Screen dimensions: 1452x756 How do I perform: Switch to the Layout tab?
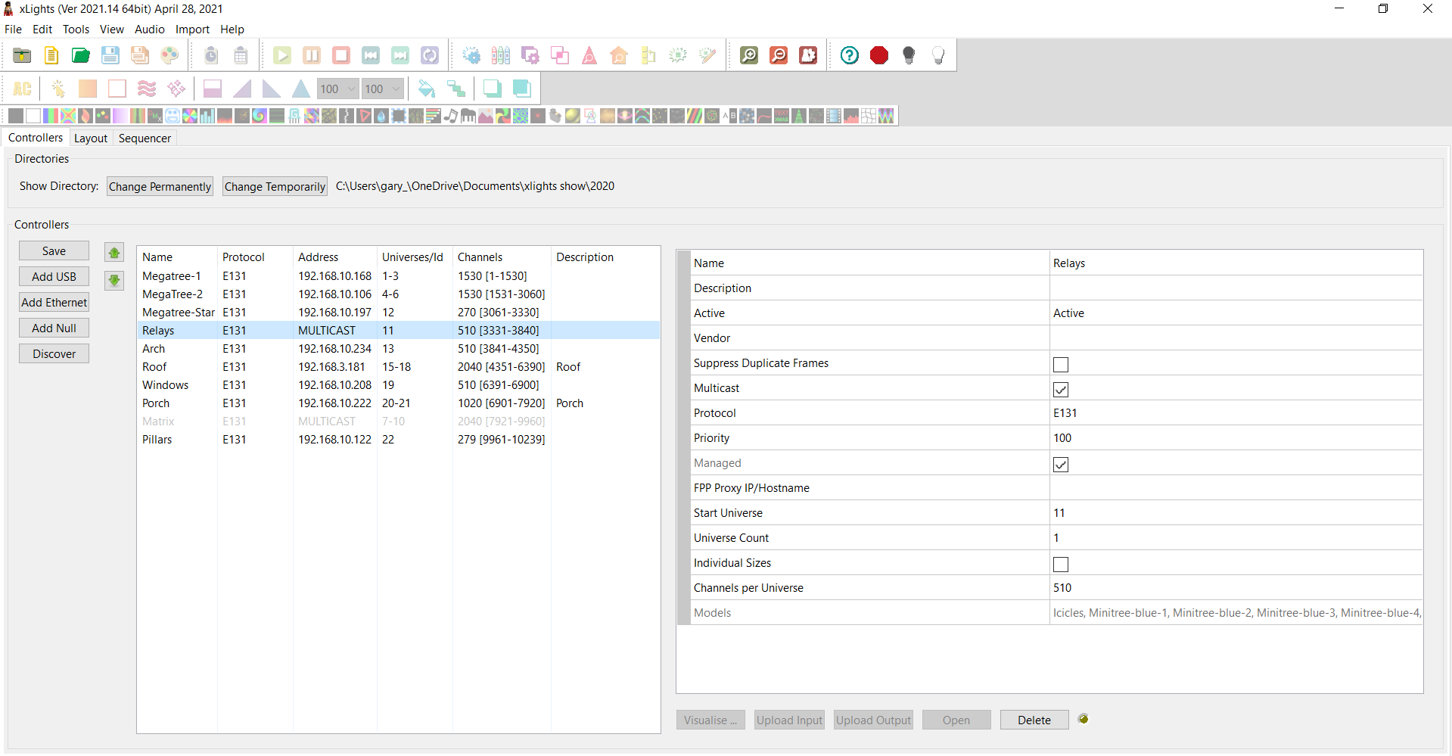click(90, 138)
